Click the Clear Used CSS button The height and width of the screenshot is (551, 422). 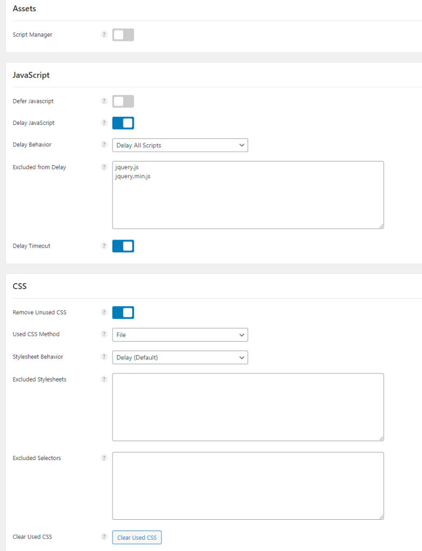point(137,538)
